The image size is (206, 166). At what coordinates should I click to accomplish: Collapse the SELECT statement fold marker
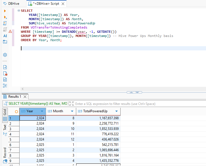pyautogui.click(x=19, y=10)
